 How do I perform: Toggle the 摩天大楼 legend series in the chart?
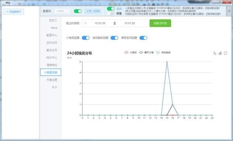pyautogui.click(x=146, y=52)
